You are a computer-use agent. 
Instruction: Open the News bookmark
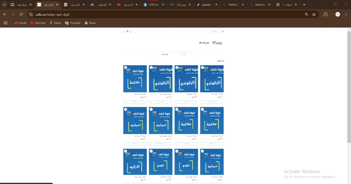[90, 23]
